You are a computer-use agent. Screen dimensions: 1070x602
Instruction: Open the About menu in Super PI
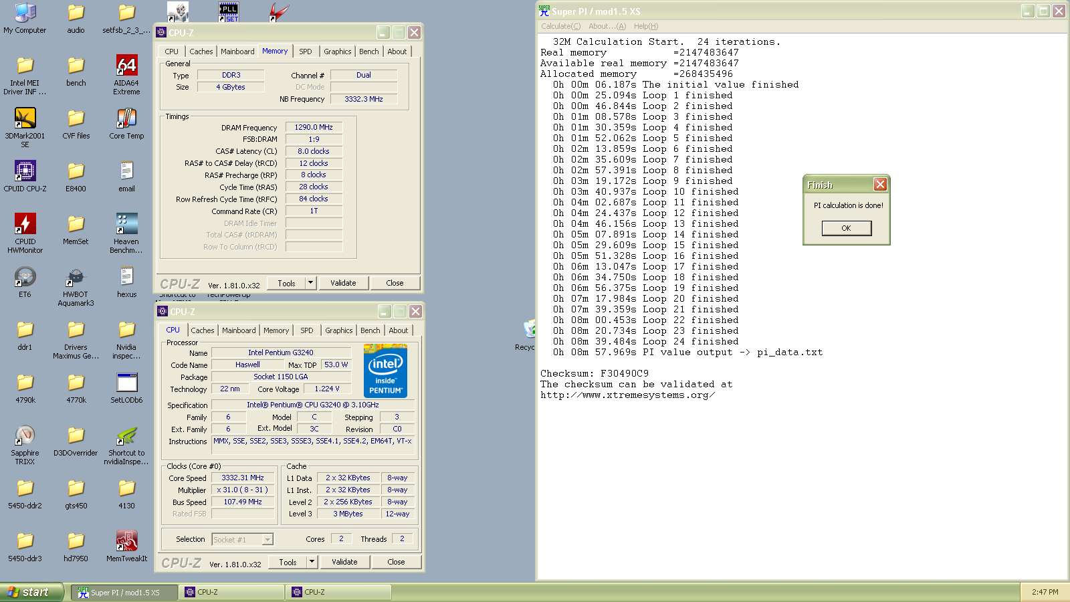tap(607, 26)
